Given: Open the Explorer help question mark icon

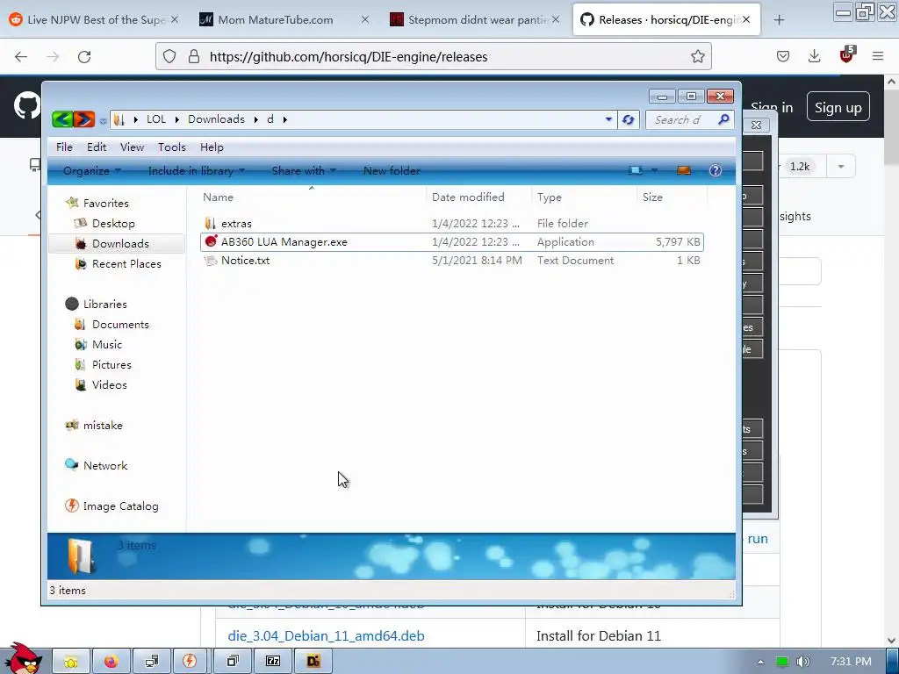Looking at the screenshot, I should tap(715, 170).
